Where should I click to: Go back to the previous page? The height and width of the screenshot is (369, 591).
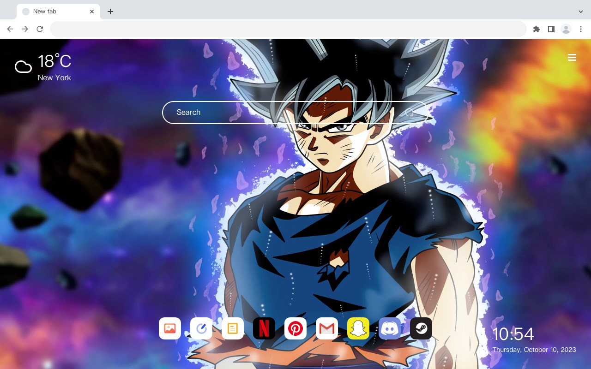[x=10, y=29]
